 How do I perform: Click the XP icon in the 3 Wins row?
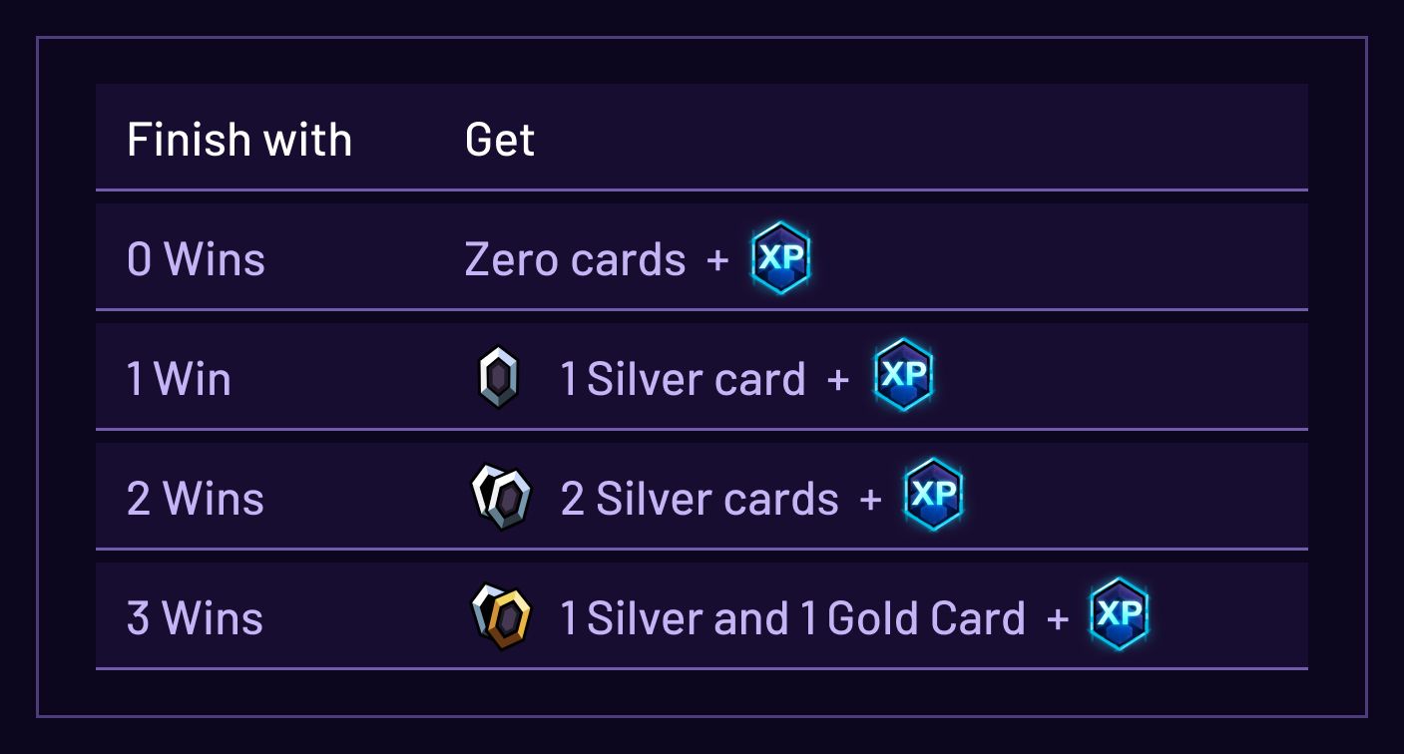point(1119,615)
